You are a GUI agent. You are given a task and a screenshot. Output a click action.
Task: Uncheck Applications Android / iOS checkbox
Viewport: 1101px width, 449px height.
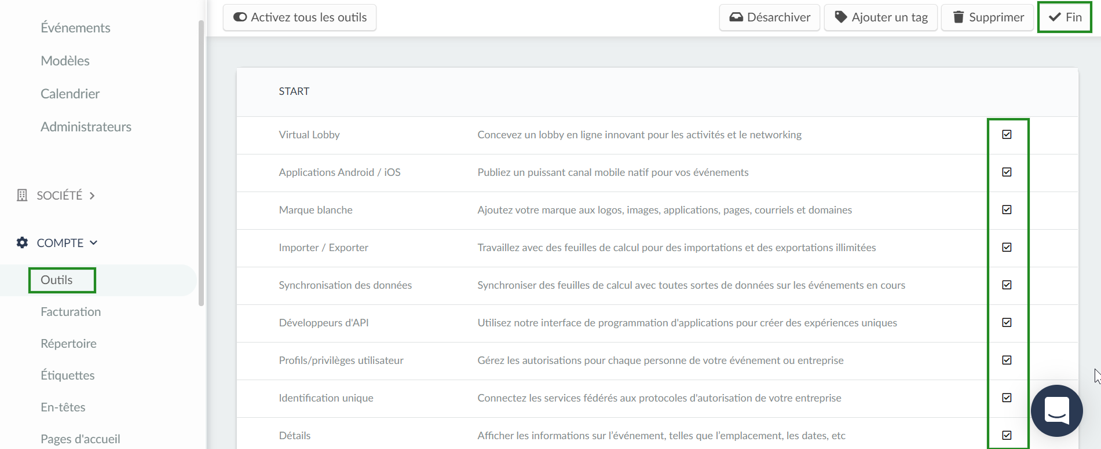[x=1007, y=172]
